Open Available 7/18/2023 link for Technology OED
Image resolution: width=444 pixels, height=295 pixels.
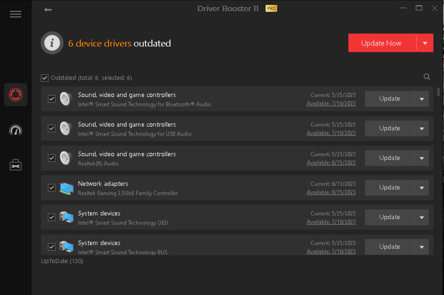coord(331,222)
